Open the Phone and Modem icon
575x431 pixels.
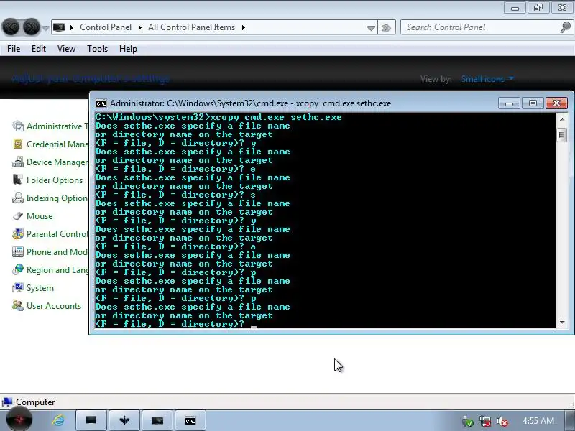[17, 252]
